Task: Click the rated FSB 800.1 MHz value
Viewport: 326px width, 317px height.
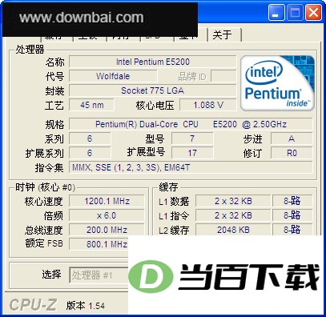Action: click(99, 244)
